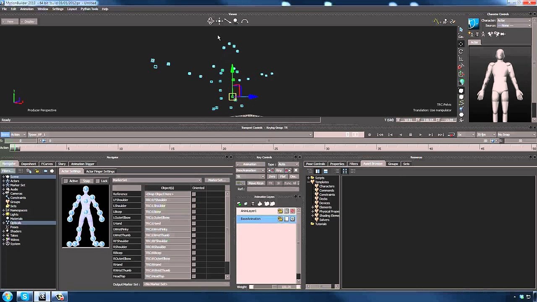The image size is (537, 302).
Task: Delete the key with the X button
Action: click(x=296, y=170)
